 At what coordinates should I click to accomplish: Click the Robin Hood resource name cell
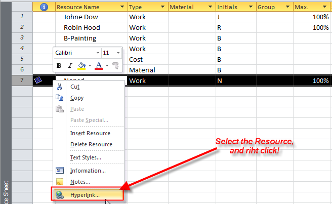[82, 27]
